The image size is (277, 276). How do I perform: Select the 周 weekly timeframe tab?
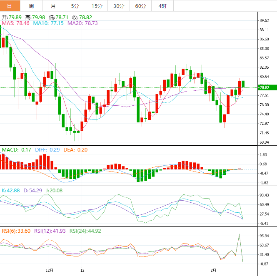(x=32, y=6)
